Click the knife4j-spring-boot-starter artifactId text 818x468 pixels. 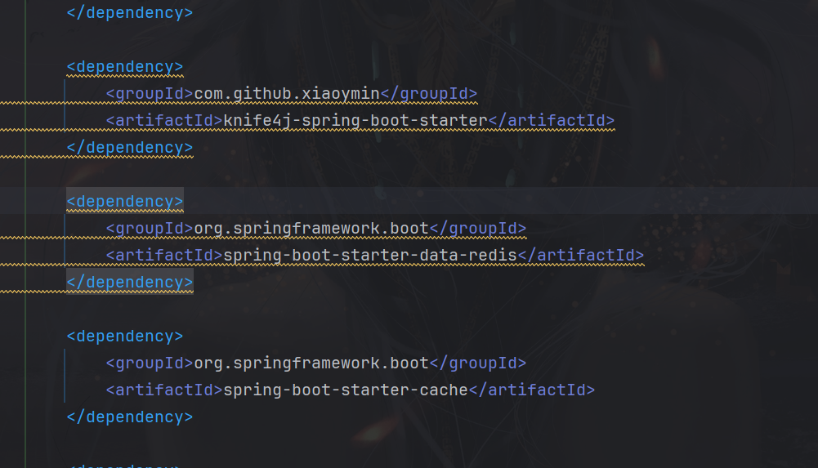355,121
